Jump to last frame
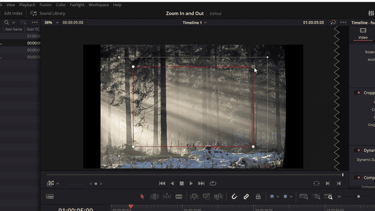Viewport: 375px width, 211px height. 201,184
